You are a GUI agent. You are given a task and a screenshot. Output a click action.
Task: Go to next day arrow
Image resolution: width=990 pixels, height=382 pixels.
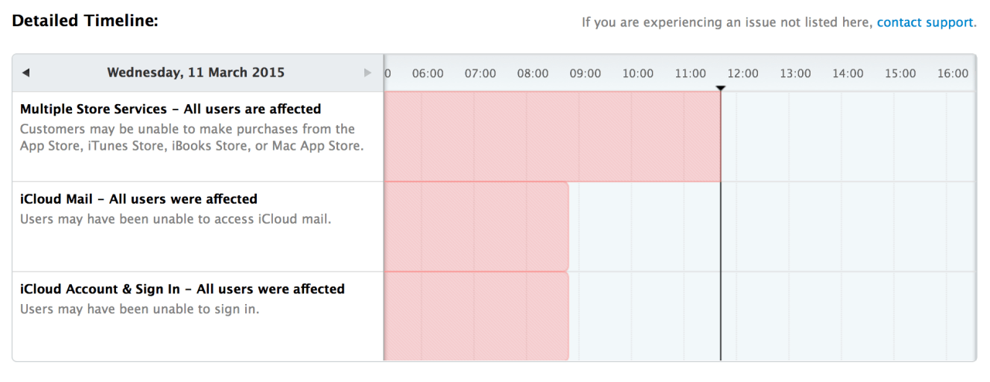coord(367,73)
